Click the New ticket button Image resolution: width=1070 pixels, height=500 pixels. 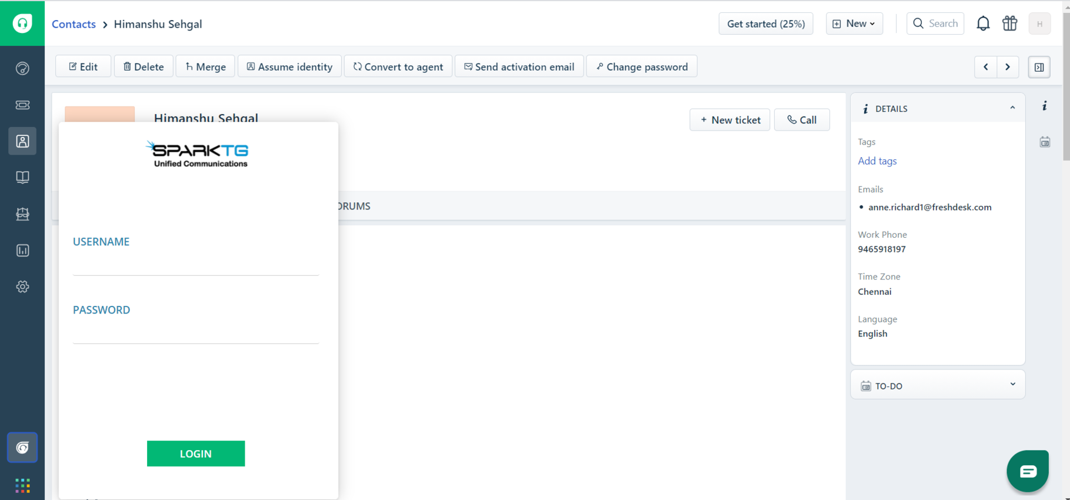(730, 120)
